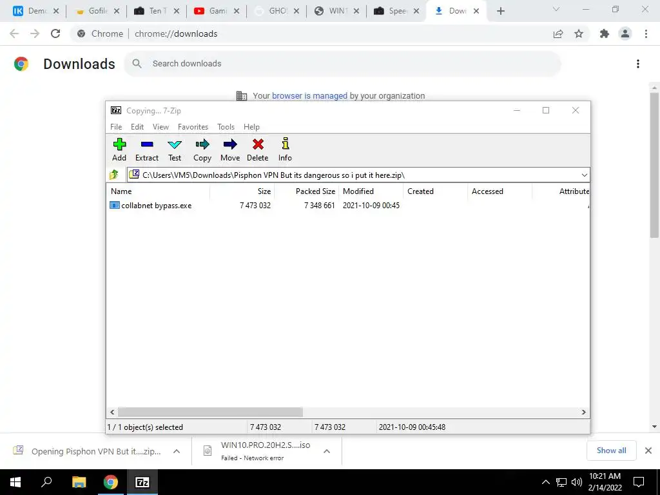Image resolution: width=660 pixels, height=495 pixels.
Task: Click the 7z icon in the title bar
Action: tap(116, 110)
